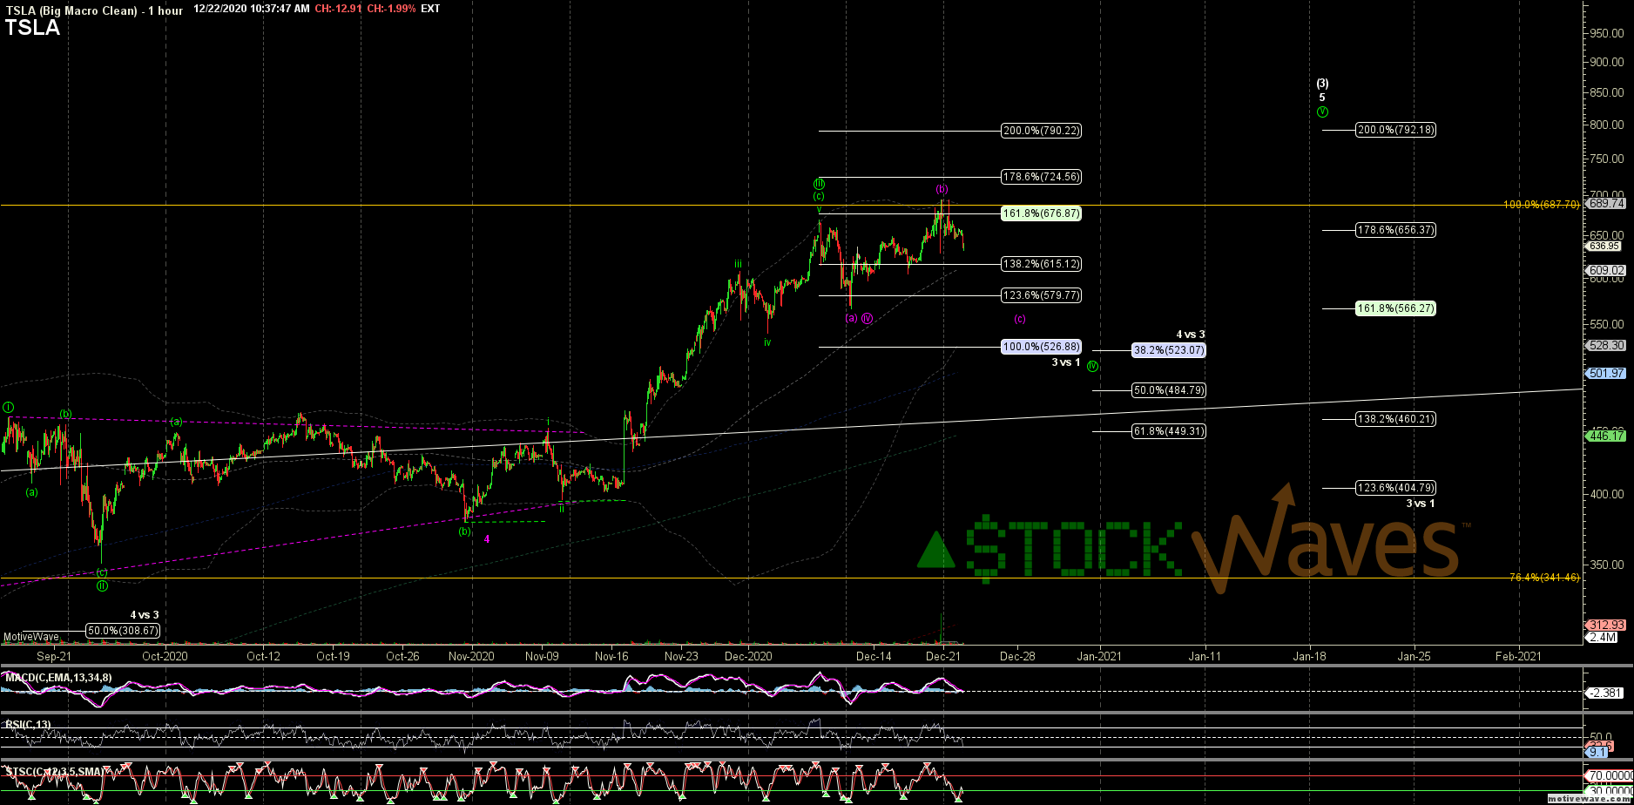Select the blue 501.97 axis marker
The image size is (1634, 805).
(x=1606, y=374)
